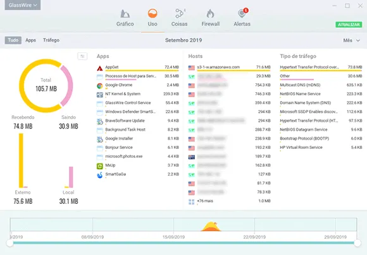Switch to the Uso tab

[x=152, y=18]
